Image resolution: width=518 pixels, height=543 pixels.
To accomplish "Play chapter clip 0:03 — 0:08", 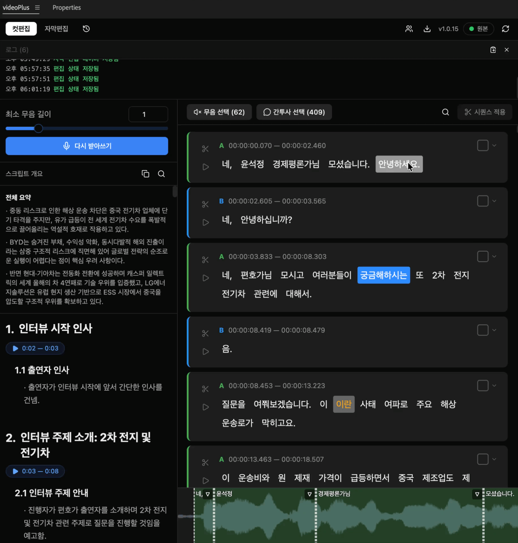I will tap(35, 471).
